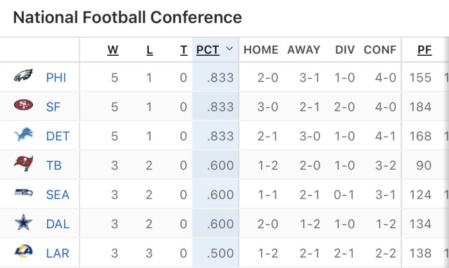Click the Tampa Bay Buccaneers logo icon
This screenshot has height=268, width=449.
(x=22, y=165)
